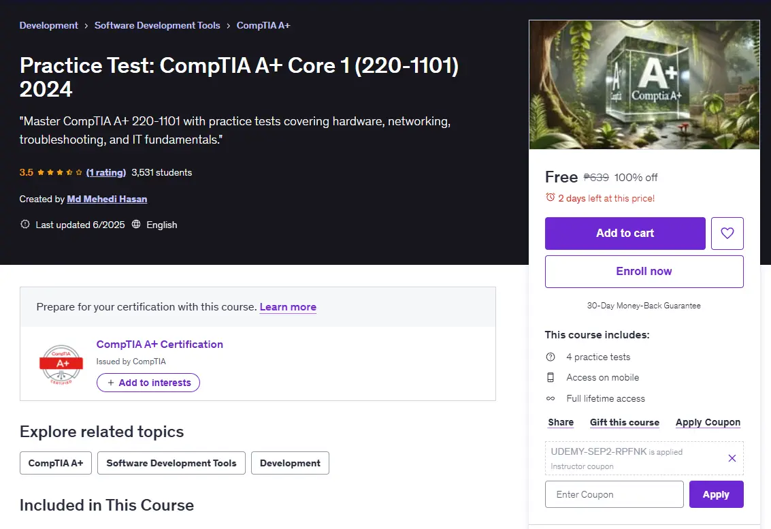
Task: Click the 'Access on mobile' text
Action: coord(602,377)
